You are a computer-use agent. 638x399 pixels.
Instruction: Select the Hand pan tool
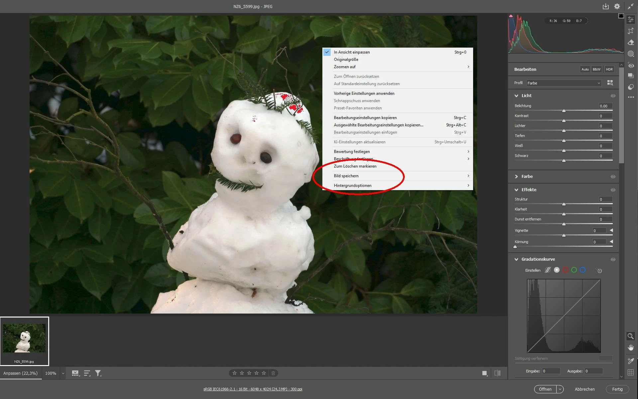630,348
